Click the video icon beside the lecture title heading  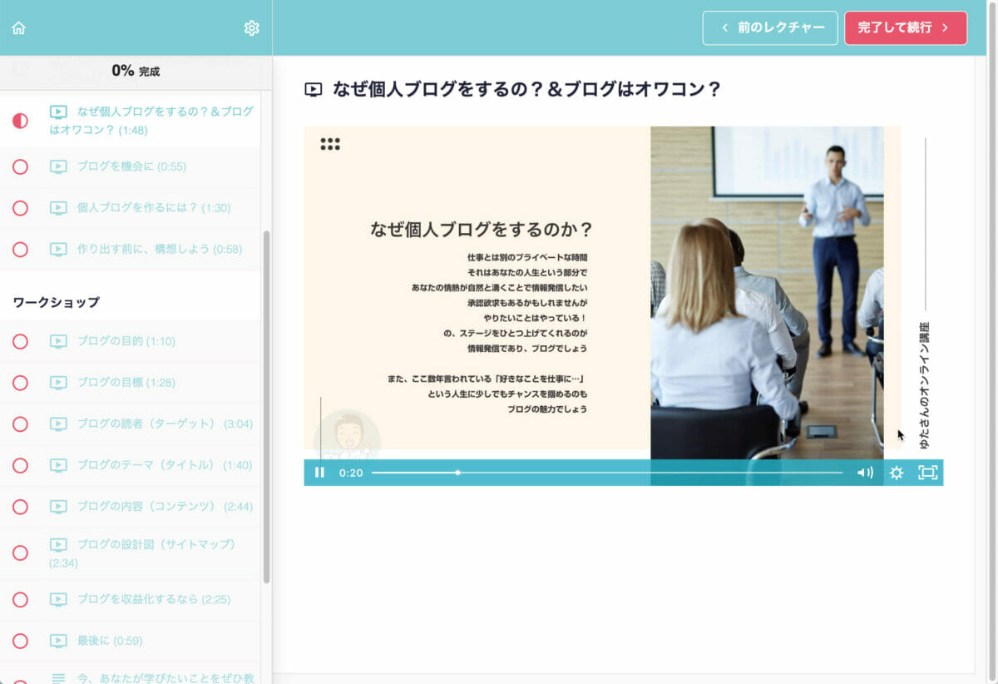[314, 90]
